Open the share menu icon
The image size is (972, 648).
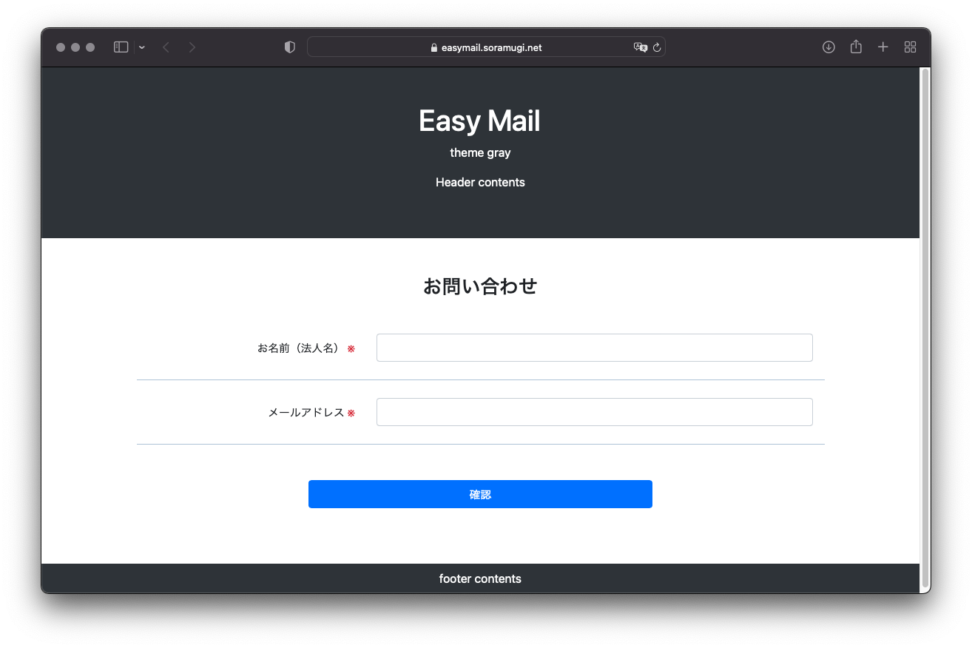pyautogui.click(x=856, y=47)
